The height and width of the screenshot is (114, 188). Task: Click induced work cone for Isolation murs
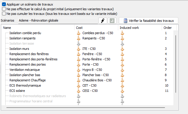tap(122, 49)
